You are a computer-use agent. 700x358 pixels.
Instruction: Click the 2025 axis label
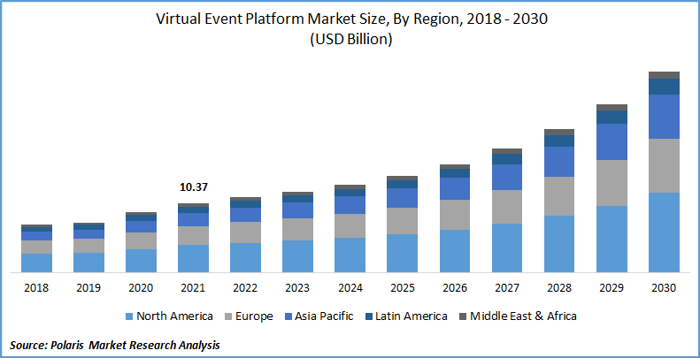click(x=403, y=288)
